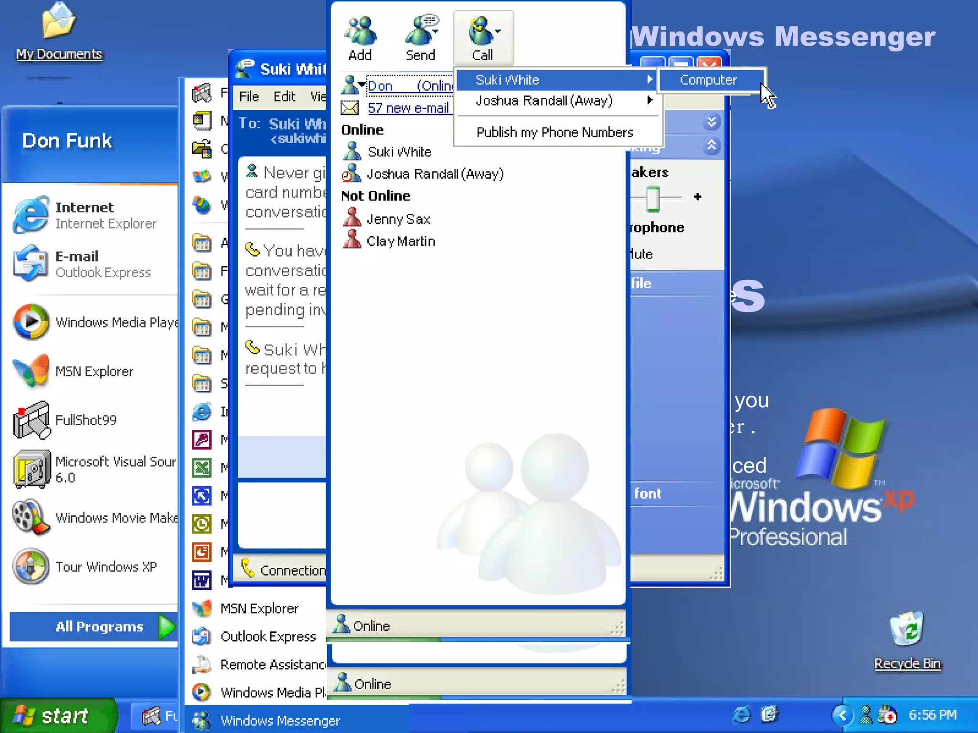Select highlighted Windows Messenger program entry
This screenshot has width=978, height=733.
(x=296, y=721)
